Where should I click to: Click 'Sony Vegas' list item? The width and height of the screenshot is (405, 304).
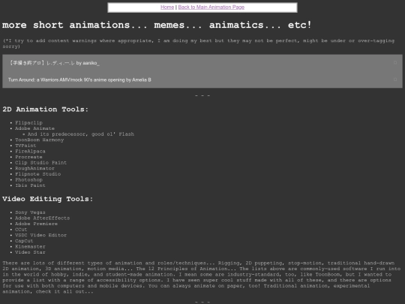pos(30,212)
